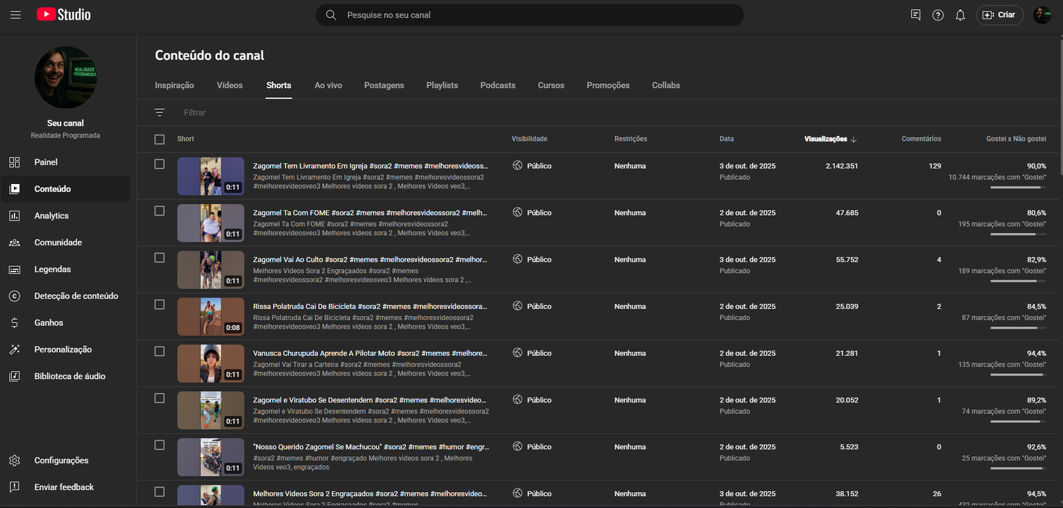This screenshot has height=508, width=1063.
Task: Click the notifications bell icon
Action: [x=960, y=15]
